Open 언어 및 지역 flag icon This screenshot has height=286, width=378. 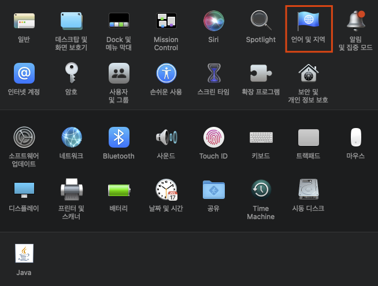[308, 21]
